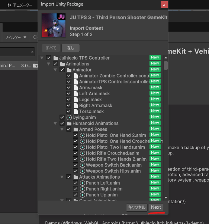Open the アニメーター tab
This screenshot has height=224, width=209.
click(20, 5)
